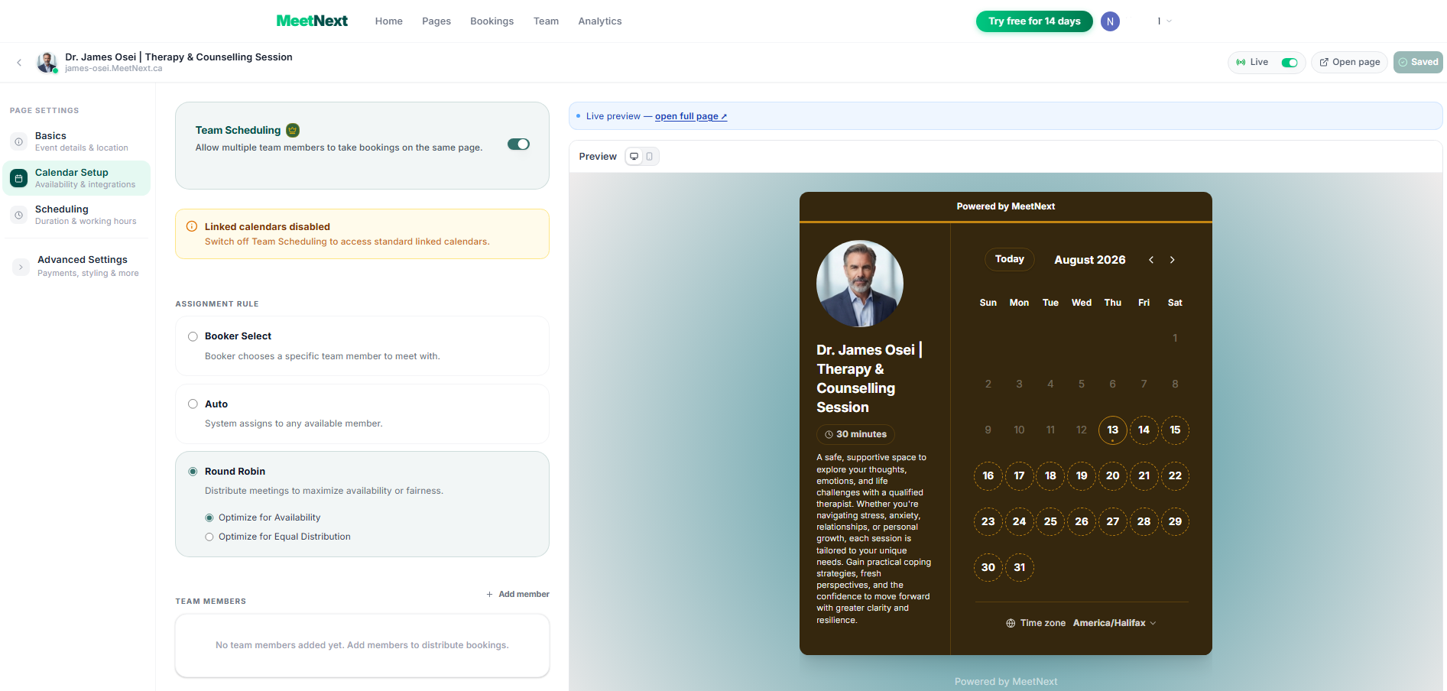The height and width of the screenshot is (691, 1447).
Task: Select the Auto assignment rule
Action: pyautogui.click(x=193, y=404)
